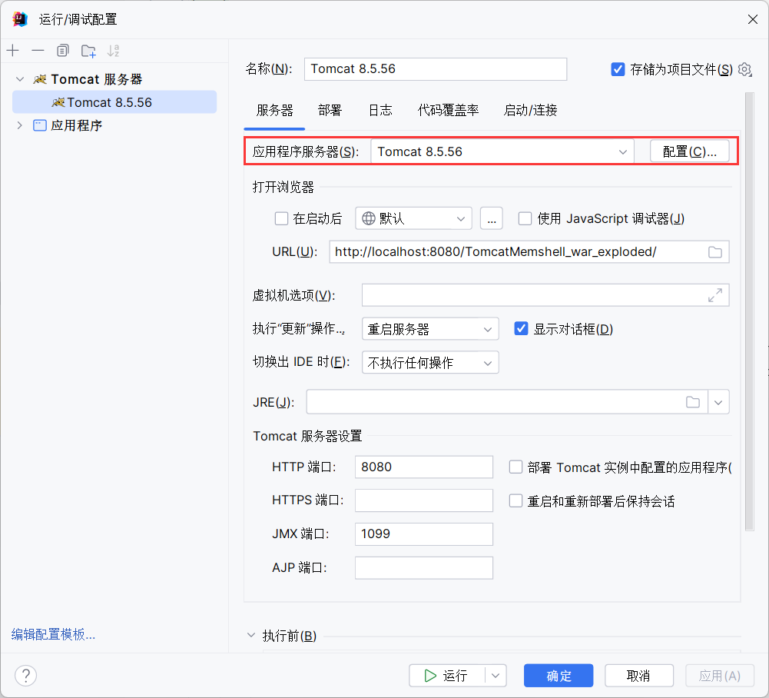Click the help question mark icon
Viewport: 769px width, 698px height.
click(x=26, y=676)
